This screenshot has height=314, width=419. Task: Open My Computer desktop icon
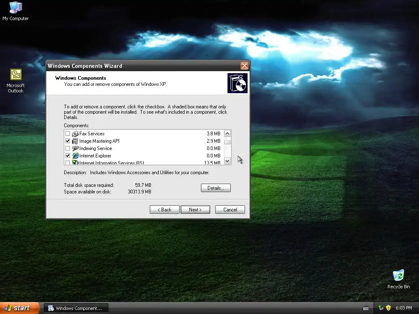16,11
